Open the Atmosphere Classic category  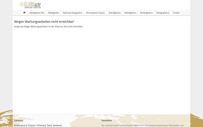tap(95, 13)
